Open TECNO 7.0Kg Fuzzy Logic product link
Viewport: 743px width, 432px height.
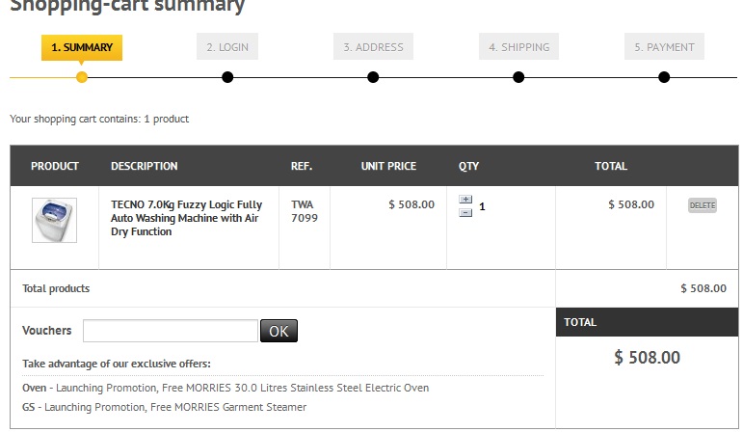coord(186,218)
